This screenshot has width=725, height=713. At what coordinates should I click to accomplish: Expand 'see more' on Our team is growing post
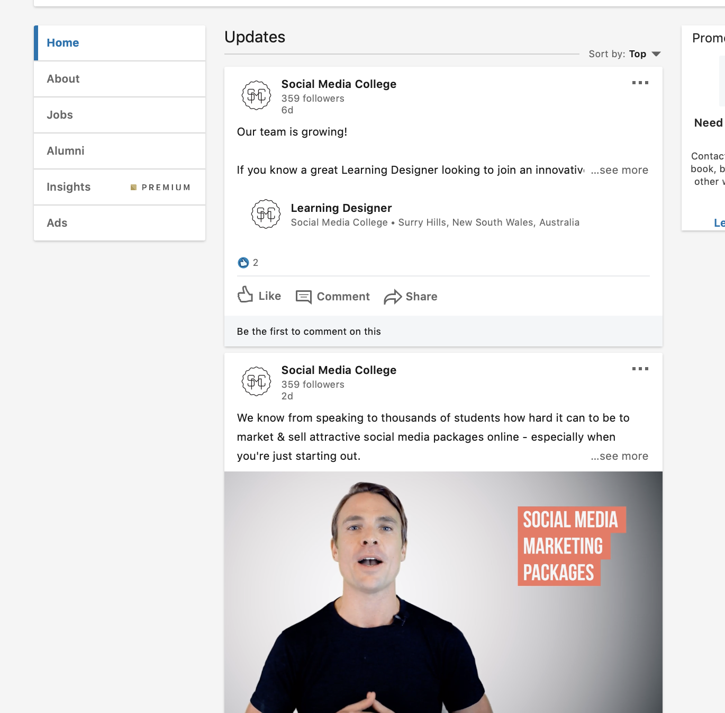[x=620, y=170]
